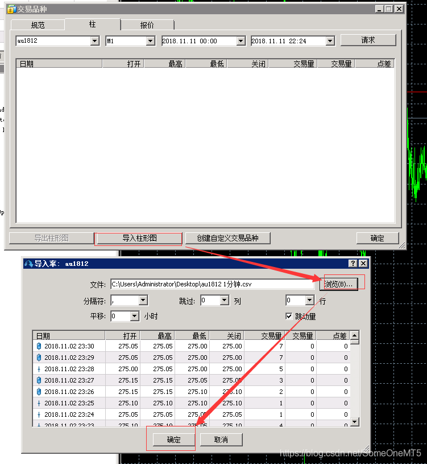Click the 日期 header in import preview
427x464 pixels.
pyautogui.click(x=69, y=336)
